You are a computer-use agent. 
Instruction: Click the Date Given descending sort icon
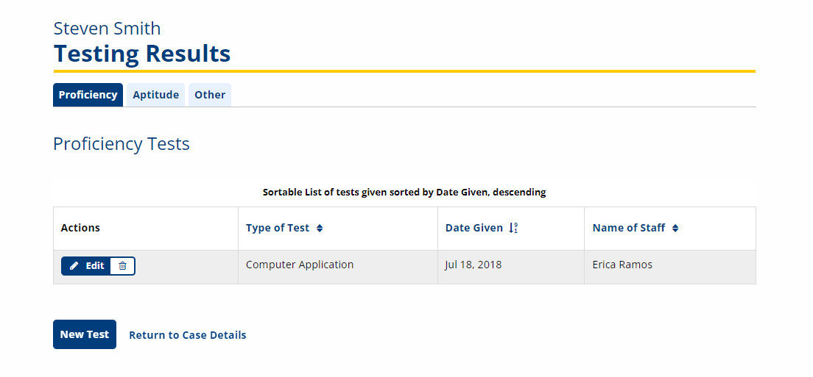(x=513, y=228)
